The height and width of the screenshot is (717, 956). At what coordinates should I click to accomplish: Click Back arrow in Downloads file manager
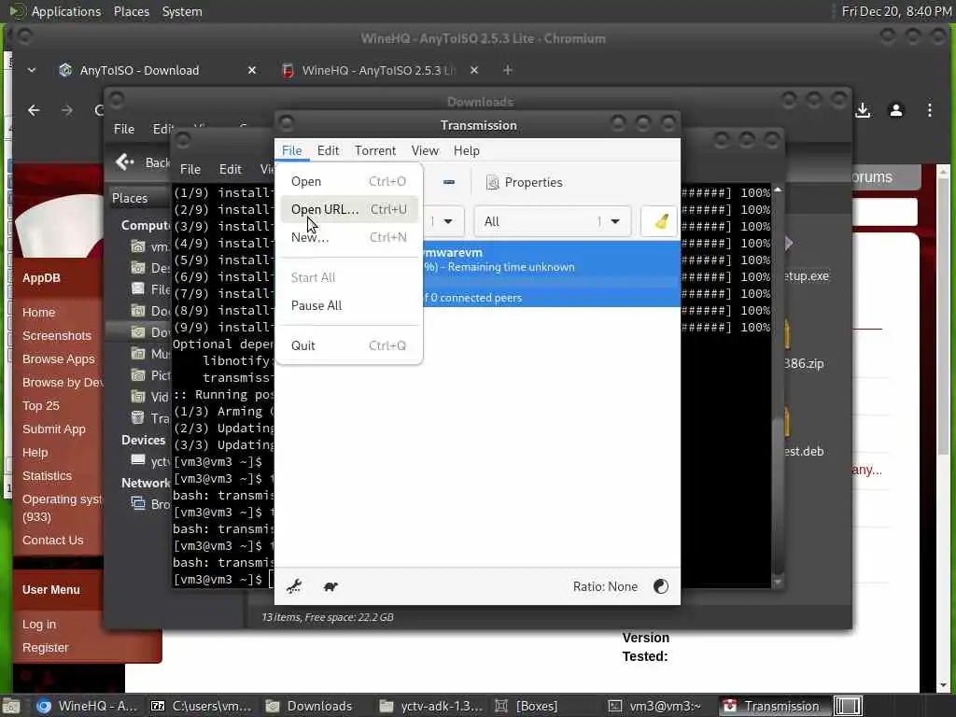click(142, 162)
